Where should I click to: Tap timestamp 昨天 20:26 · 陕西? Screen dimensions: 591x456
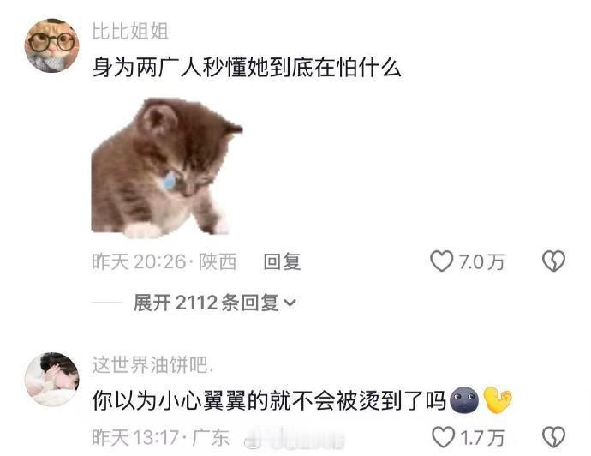[164, 261]
